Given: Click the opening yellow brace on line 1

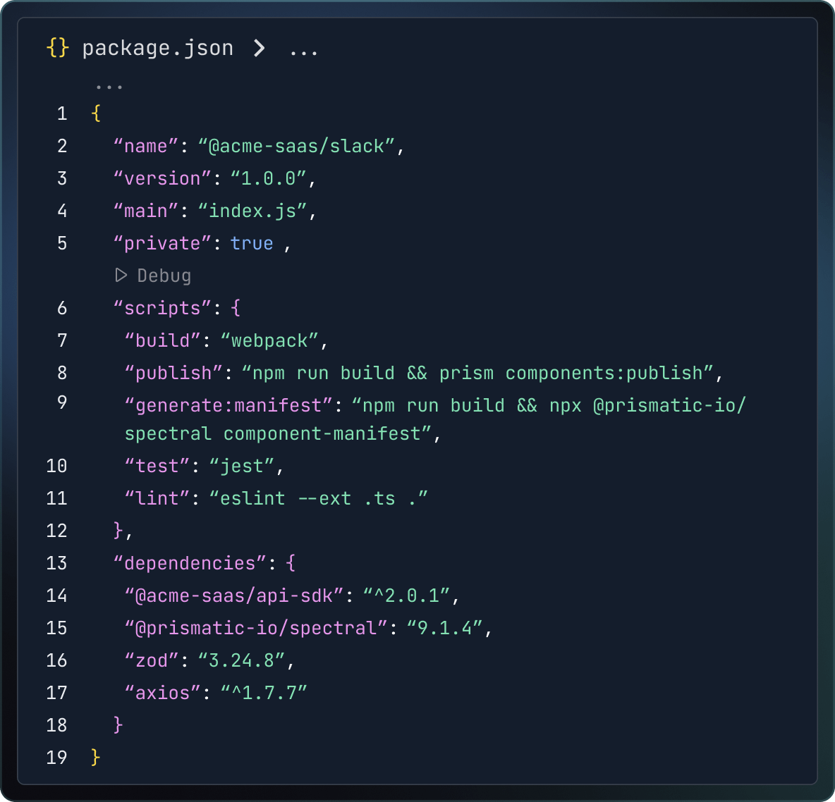Looking at the screenshot, I should (96, 113).
